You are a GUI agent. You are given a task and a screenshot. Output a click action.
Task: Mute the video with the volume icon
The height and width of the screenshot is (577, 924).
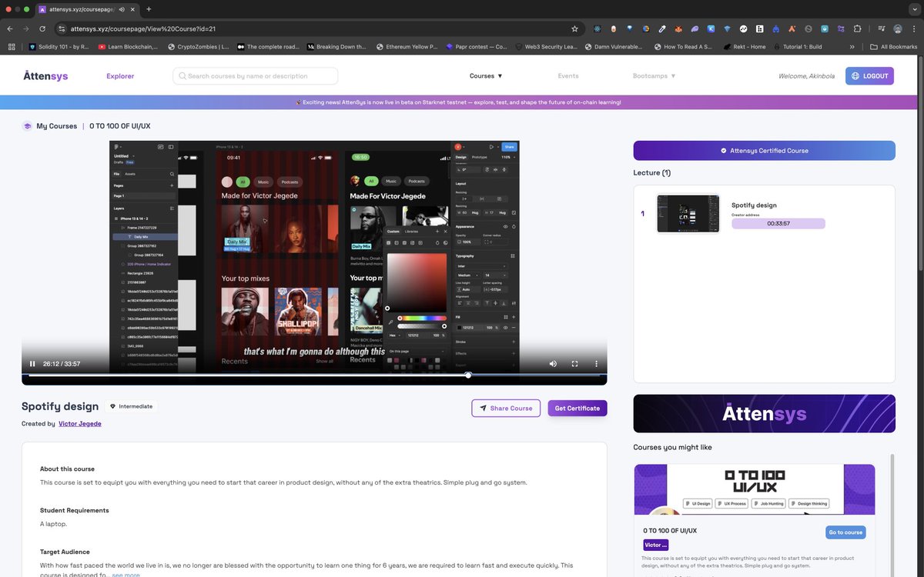click(553, 364)
